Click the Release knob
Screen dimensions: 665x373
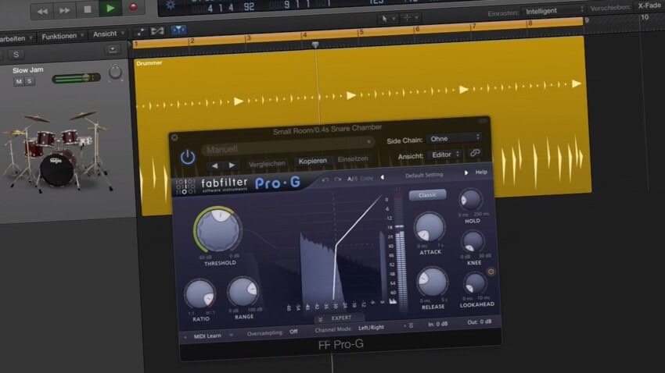click(x=432, y=282)
